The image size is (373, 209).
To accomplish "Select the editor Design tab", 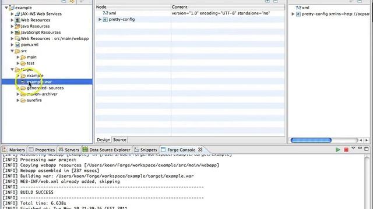I will click(x=104, y=140).
